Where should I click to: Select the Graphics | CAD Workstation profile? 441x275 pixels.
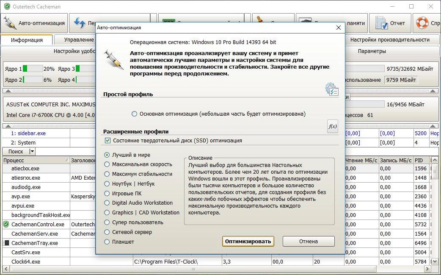pos(107,213)
